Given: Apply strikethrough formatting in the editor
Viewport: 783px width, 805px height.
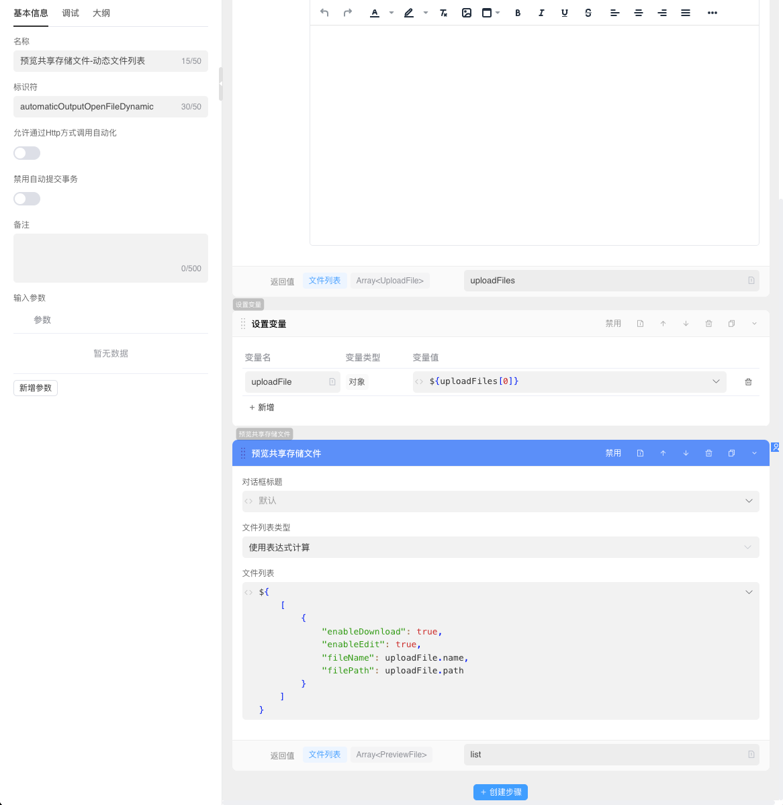Looking at the screenshot, I should click(x=588, y=13).
